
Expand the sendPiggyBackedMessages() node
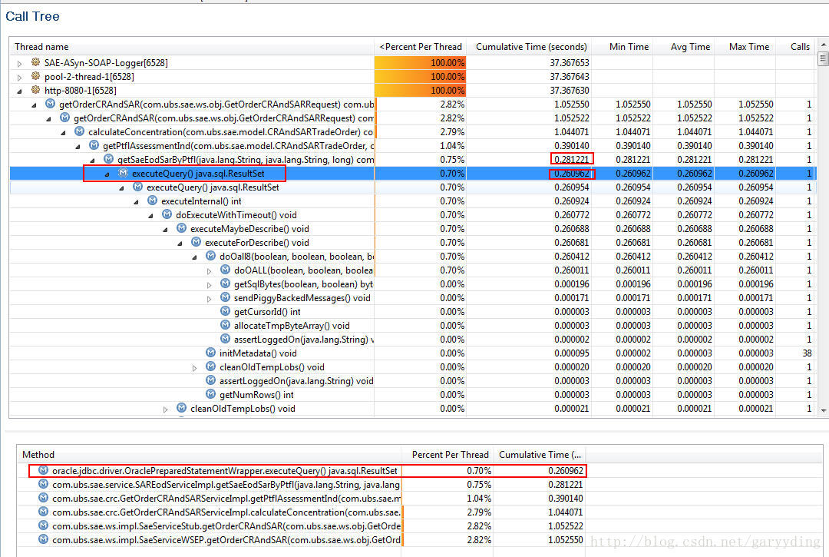click(210, 299)
